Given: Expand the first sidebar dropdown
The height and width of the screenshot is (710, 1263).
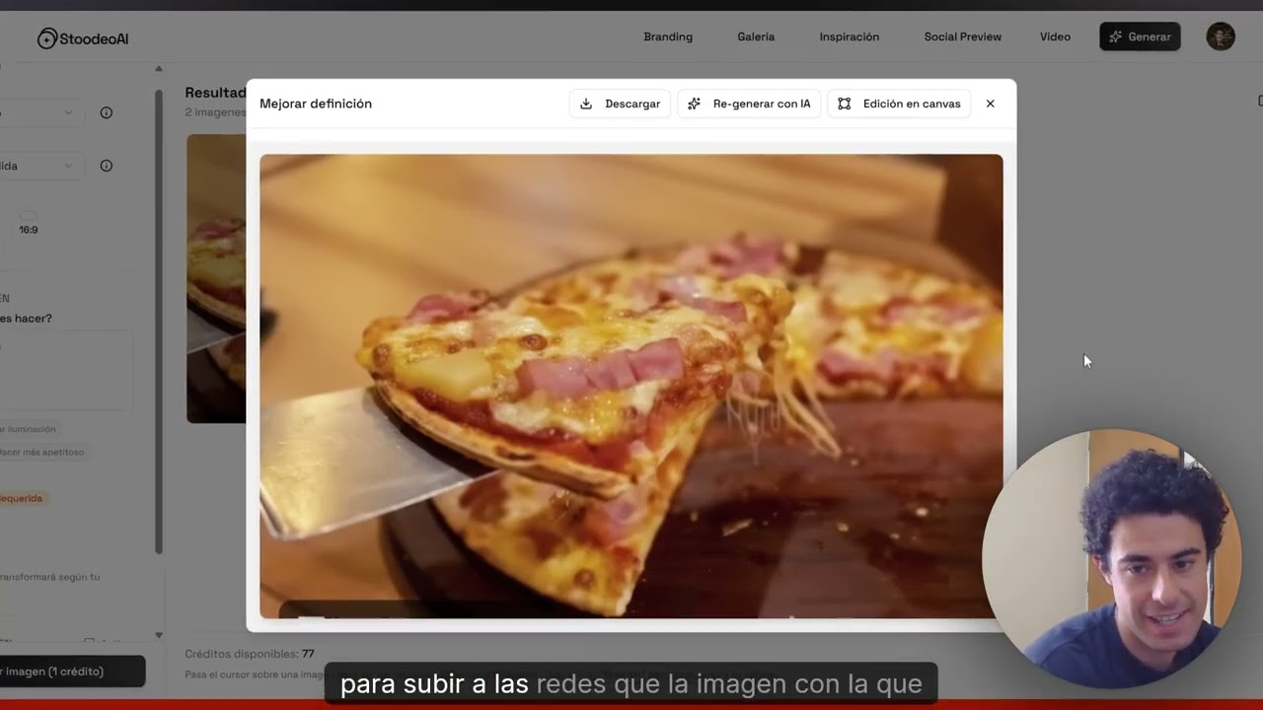Looking at the screenshot, I should point(39,112).
